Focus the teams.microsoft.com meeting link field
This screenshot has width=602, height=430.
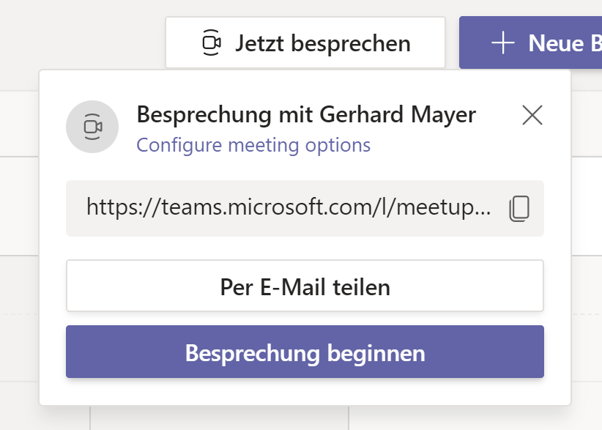(x=305, y=209)
